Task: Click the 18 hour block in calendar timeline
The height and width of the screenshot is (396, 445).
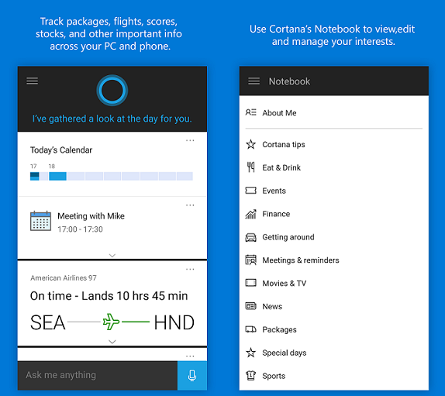Action: click(57, 176)
